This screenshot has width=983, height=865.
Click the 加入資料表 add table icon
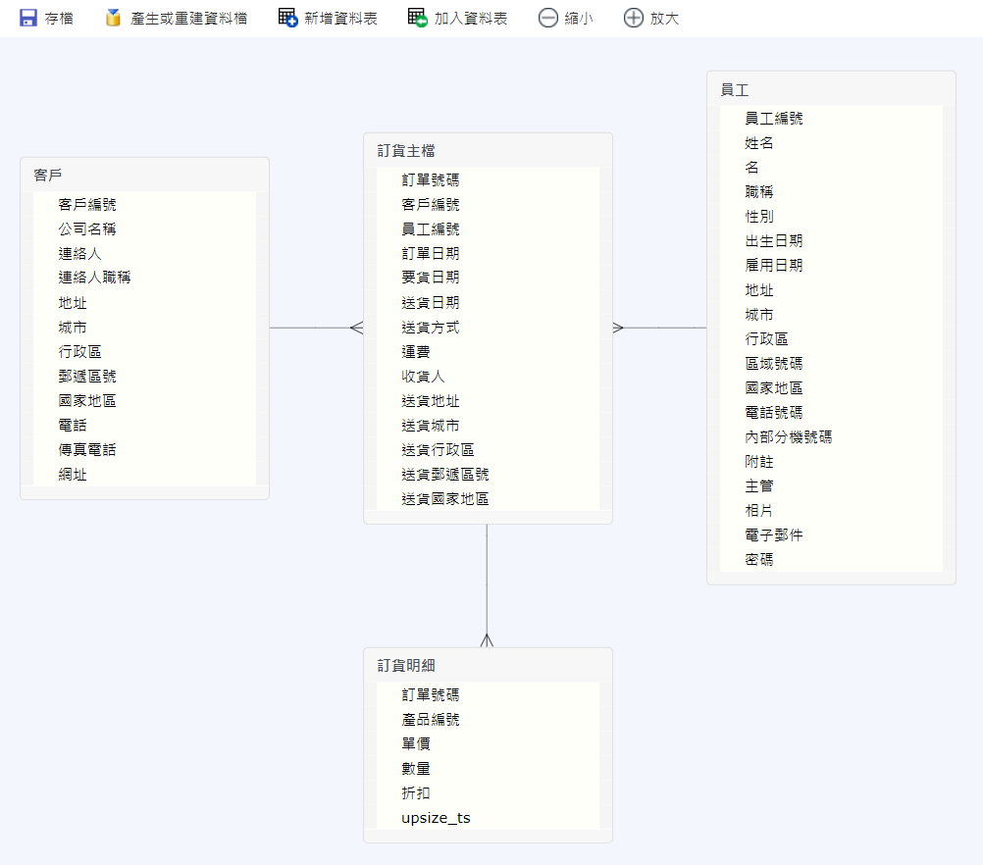point(418,19)
